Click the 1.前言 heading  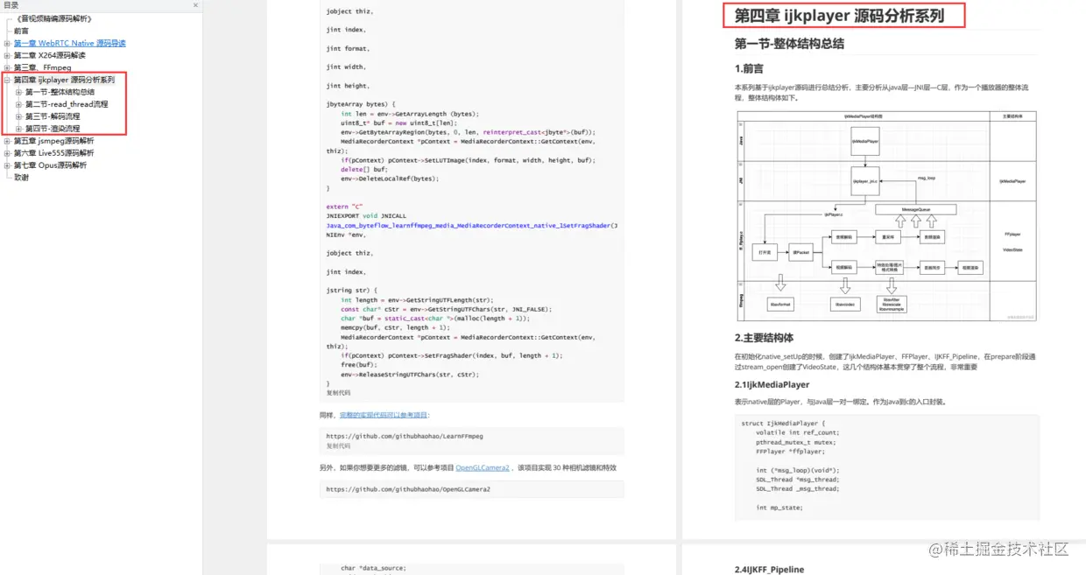(x=749, y=69)
